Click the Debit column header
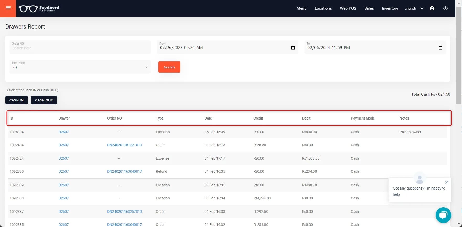Screen dimensions: 462x227 pos(306,118)
